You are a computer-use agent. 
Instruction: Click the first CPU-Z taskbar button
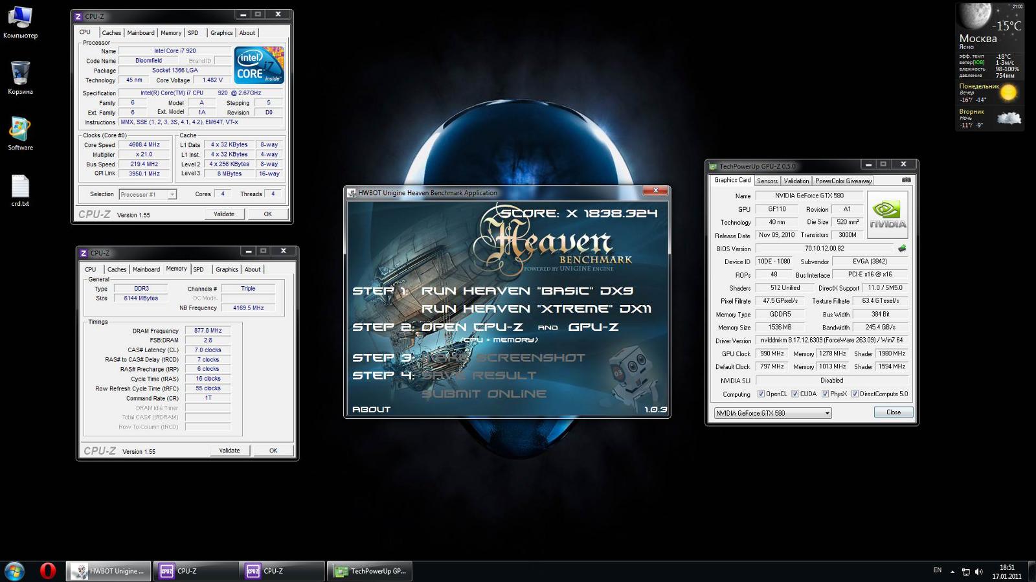[196, 571]
